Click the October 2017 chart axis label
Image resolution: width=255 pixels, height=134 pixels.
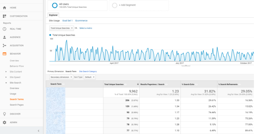pyautogui.click(x=246, y=63)
